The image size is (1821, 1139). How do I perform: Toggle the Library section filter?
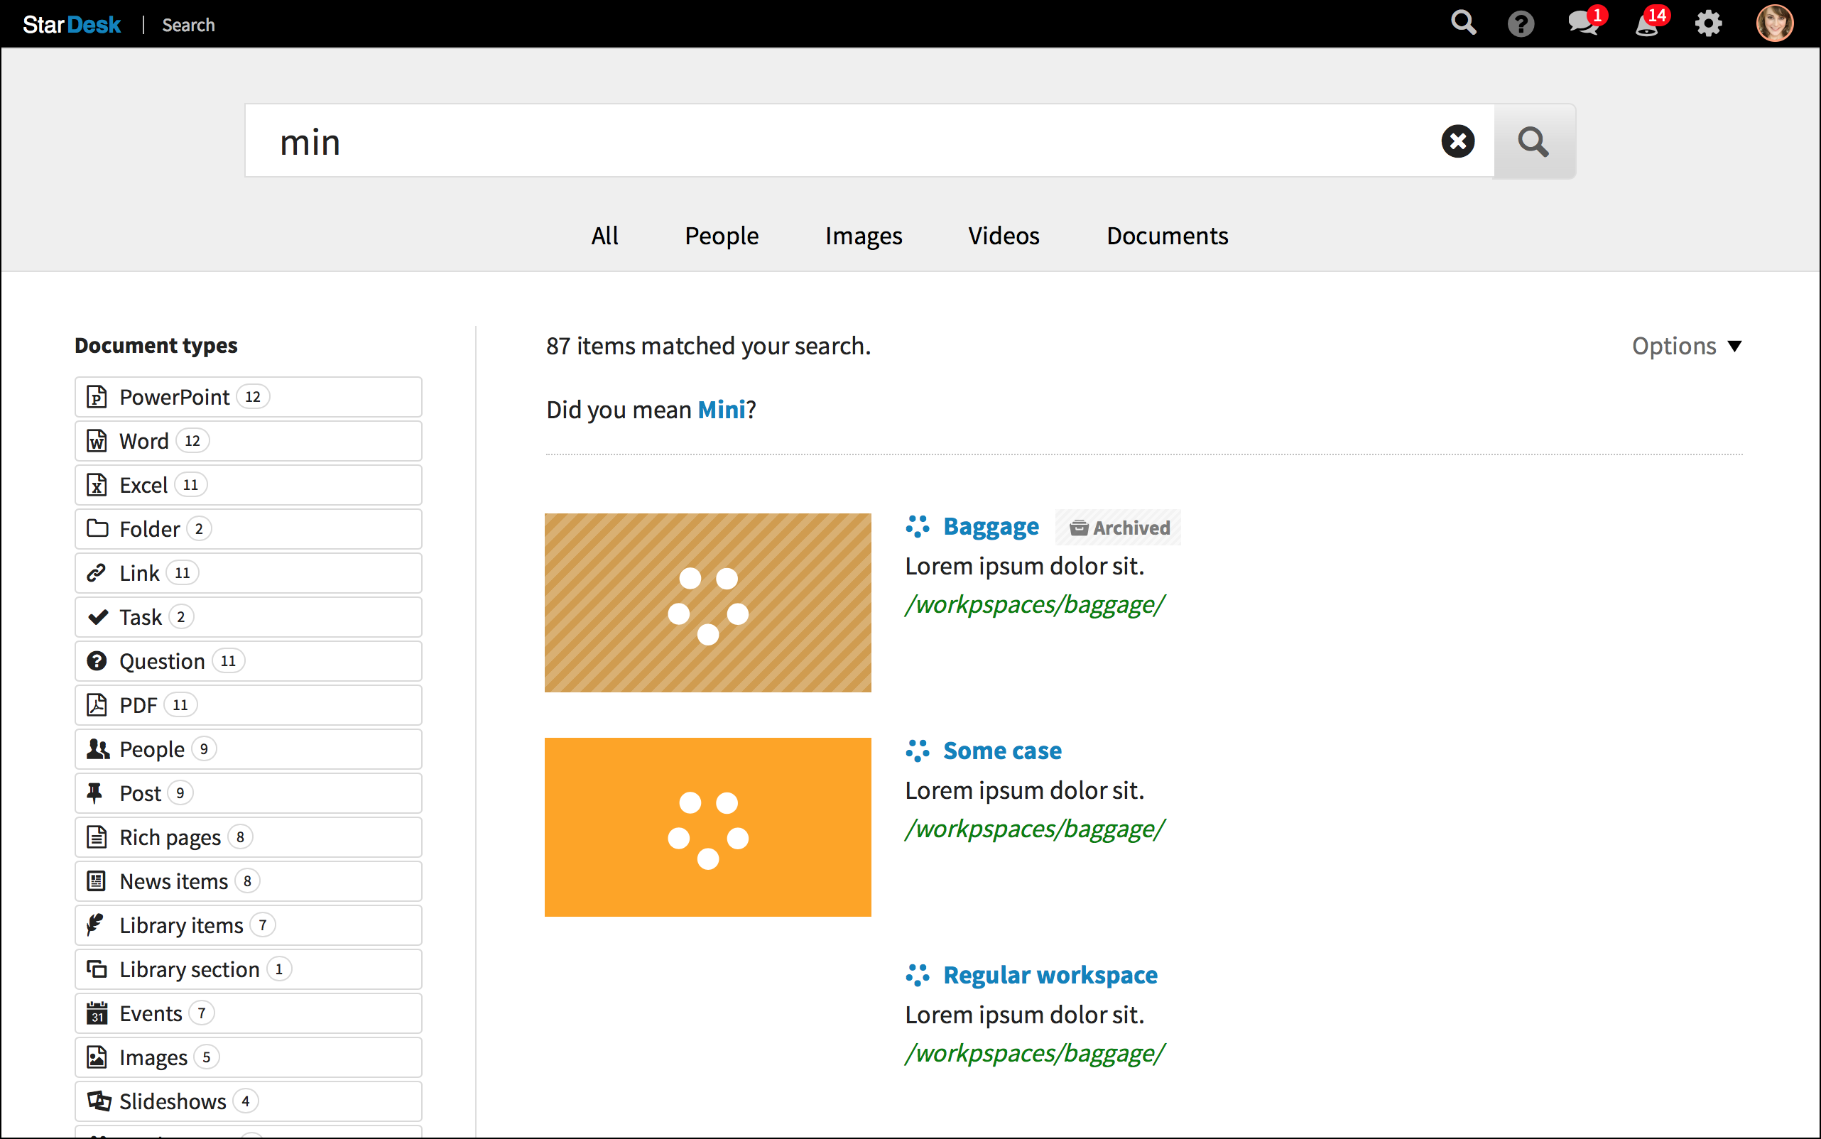click(248, 969)
